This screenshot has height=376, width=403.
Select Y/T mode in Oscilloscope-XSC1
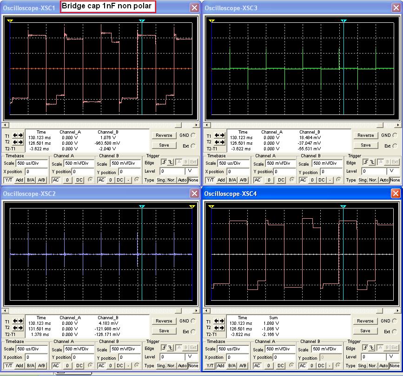tap(9, 180)
